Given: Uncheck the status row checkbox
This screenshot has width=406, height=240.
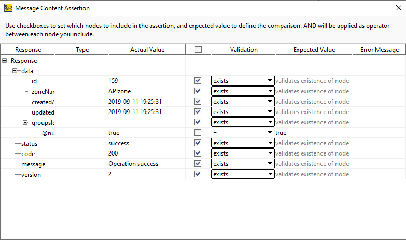Looking at the screenshot, I should click(198, 143).
